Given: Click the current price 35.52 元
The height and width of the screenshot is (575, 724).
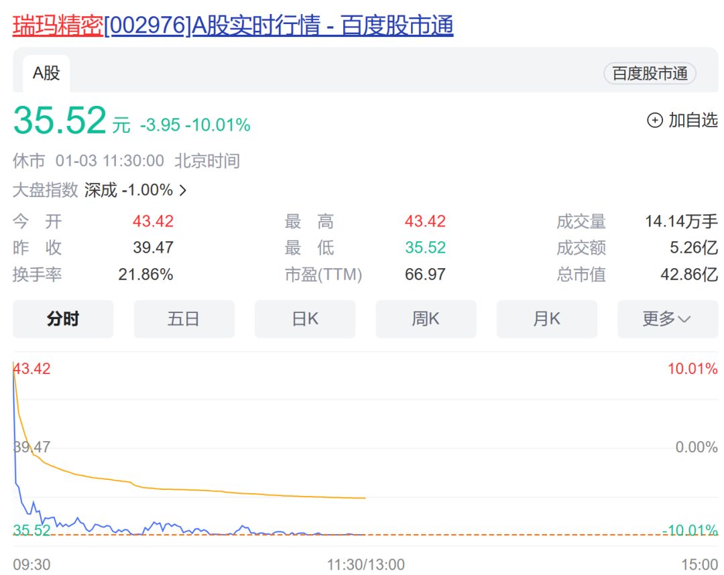Looking at the screenshot, I should [x=72, y=121].
